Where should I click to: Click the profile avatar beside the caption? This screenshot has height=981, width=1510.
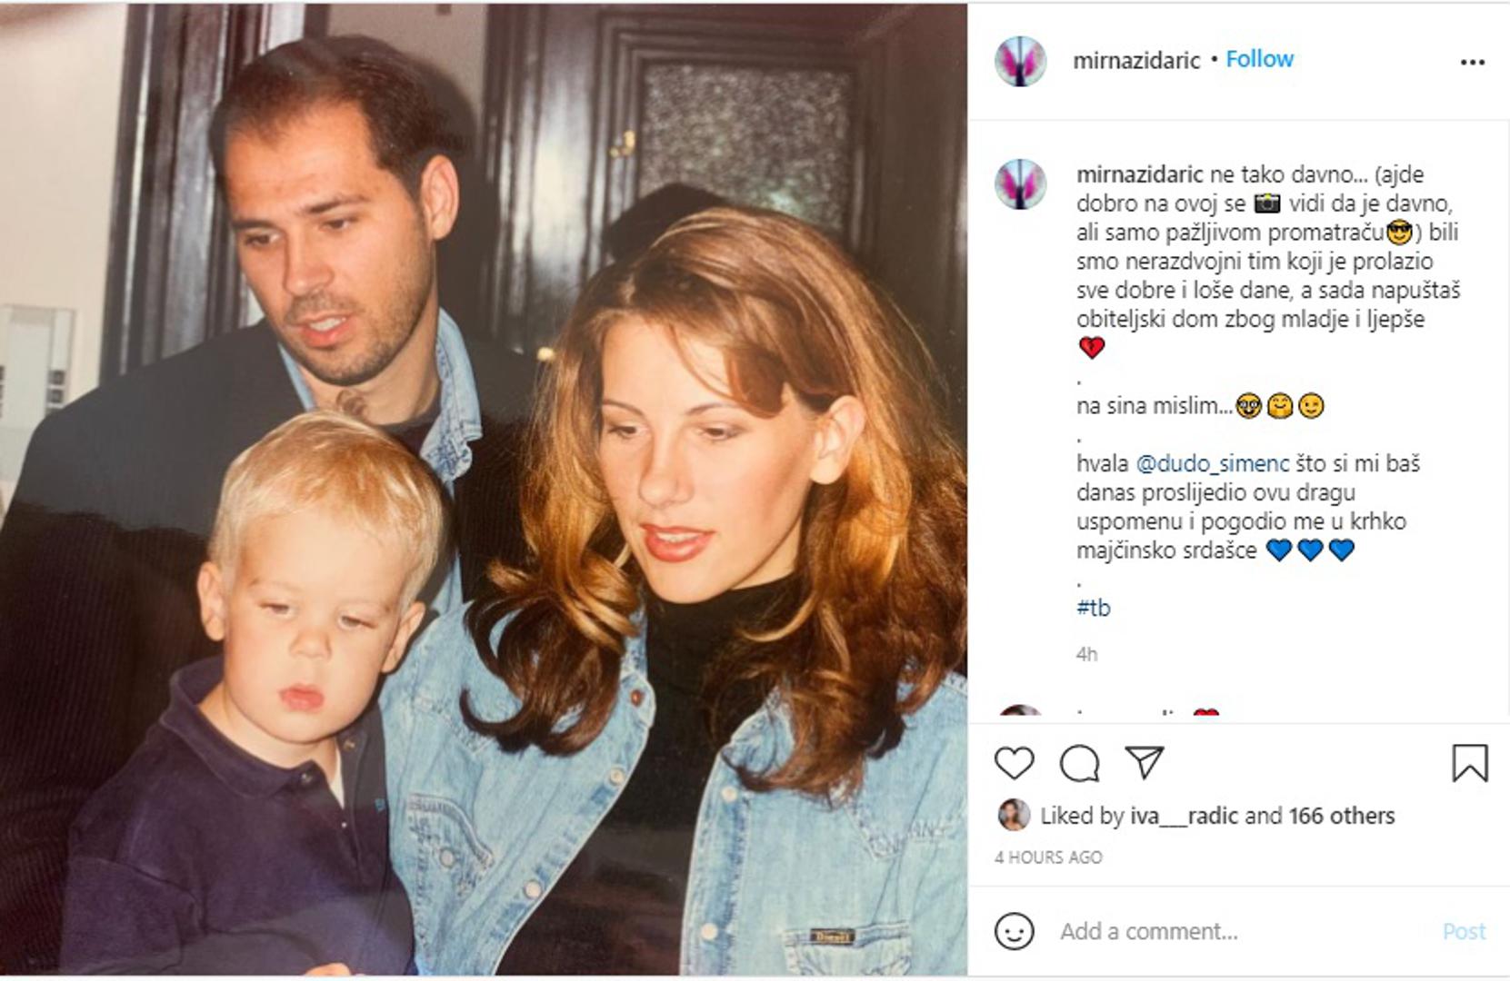1020,184
